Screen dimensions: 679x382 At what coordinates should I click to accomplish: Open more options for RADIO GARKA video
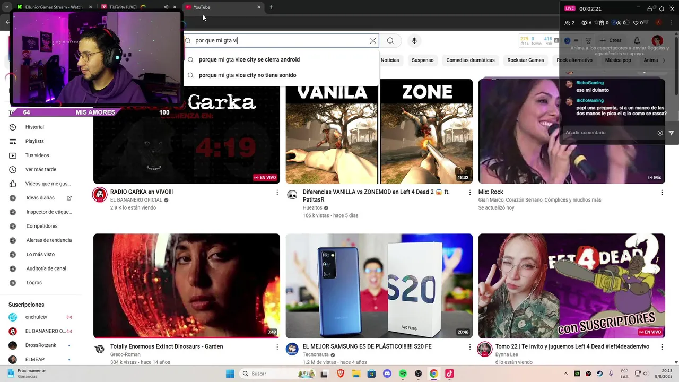pyautogui.click(x=277, y=192)
